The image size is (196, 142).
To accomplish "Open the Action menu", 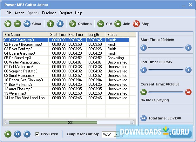I will [x=19, y=13].
